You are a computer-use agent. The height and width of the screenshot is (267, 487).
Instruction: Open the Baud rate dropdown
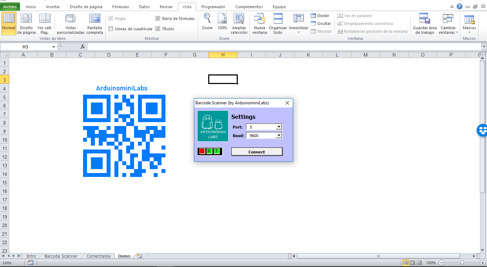click(x=279, y=135)
